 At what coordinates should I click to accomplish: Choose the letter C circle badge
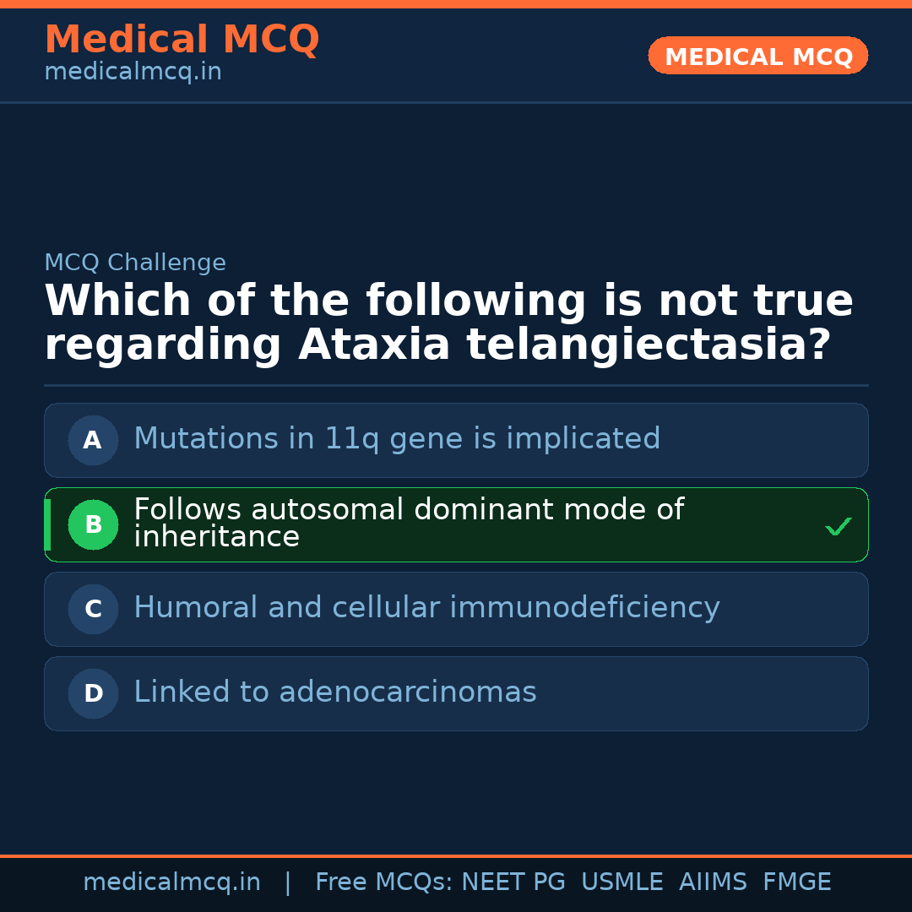tap(93, 609)
